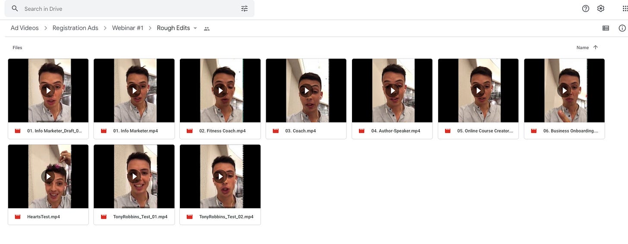Play 03. Coach.mp4 preview

point(306,90)
